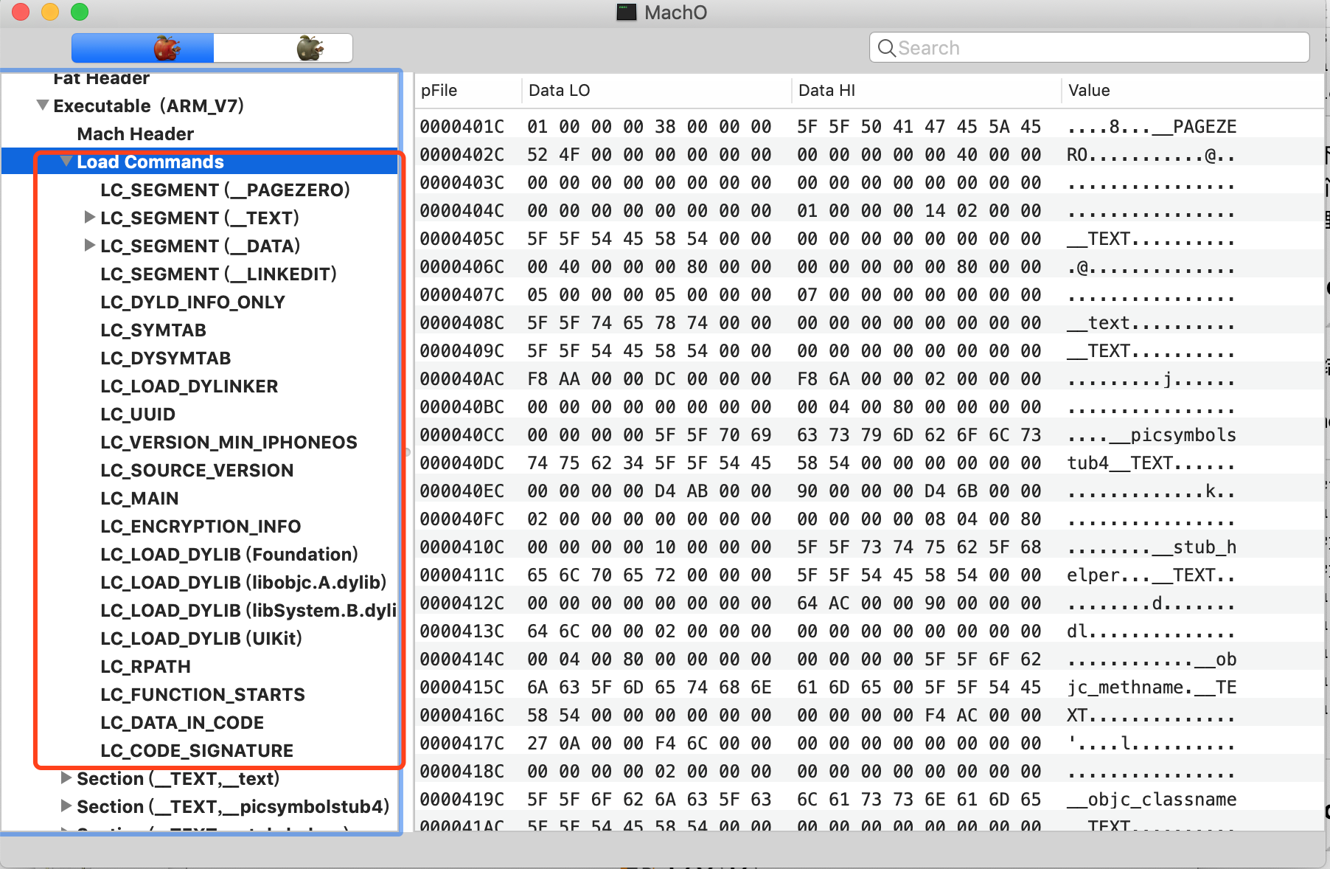This screenshot has width=1330, height=869.
Task: Select hex row at offset 0000401C
Action: (869, 126)
